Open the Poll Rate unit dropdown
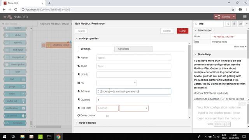This screenshot has width=249, height=140. (134, 108)
